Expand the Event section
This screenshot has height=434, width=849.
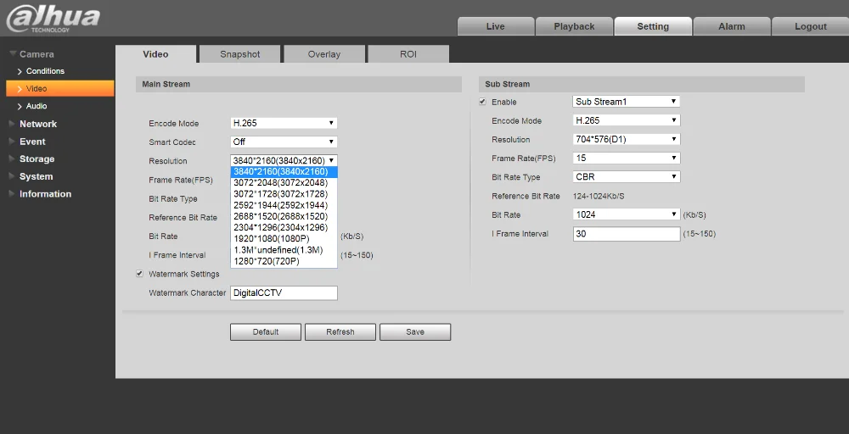(32, 142)
